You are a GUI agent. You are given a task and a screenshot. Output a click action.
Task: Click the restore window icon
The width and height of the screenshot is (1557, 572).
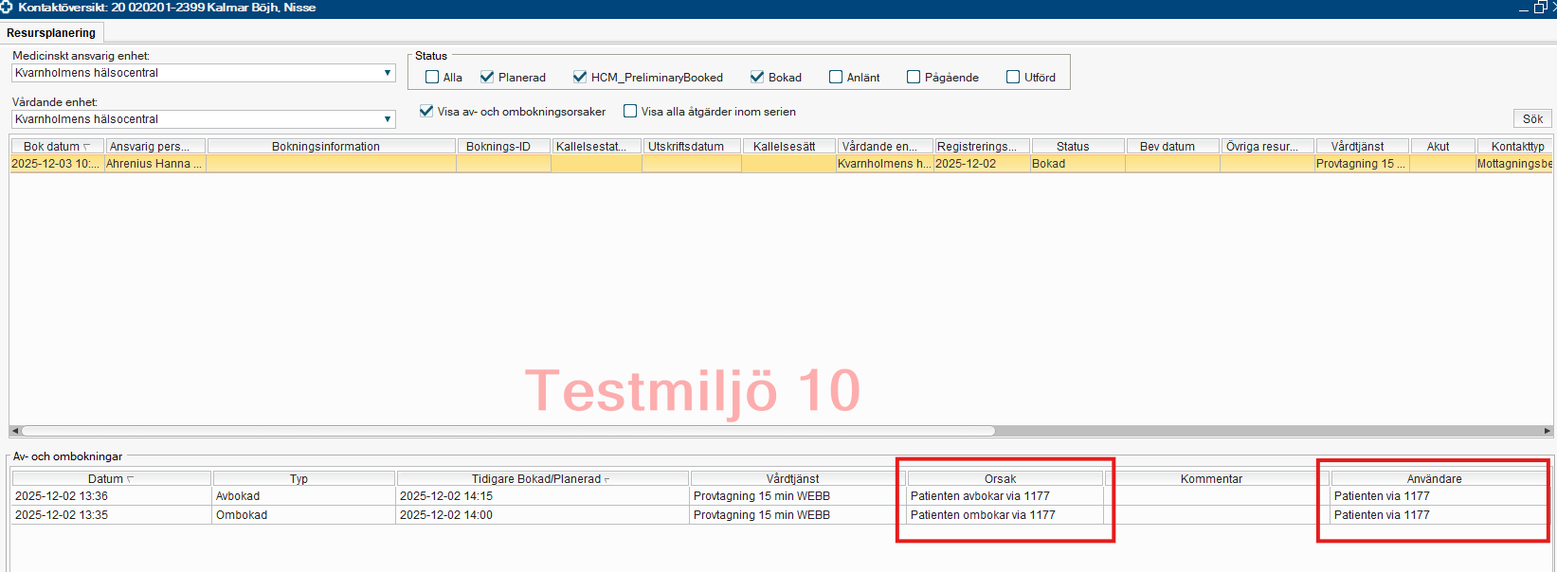point(1540,8)
